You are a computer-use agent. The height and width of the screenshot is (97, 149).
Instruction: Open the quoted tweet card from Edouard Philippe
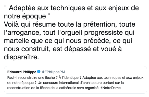pos(76,80)
